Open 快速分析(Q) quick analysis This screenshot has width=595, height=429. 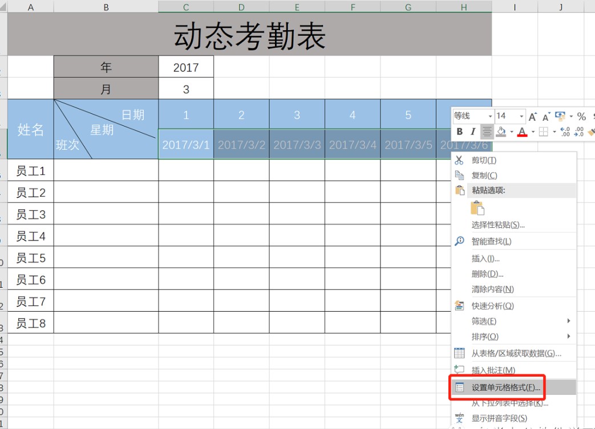pyautogui.click(x=515, y=306)
